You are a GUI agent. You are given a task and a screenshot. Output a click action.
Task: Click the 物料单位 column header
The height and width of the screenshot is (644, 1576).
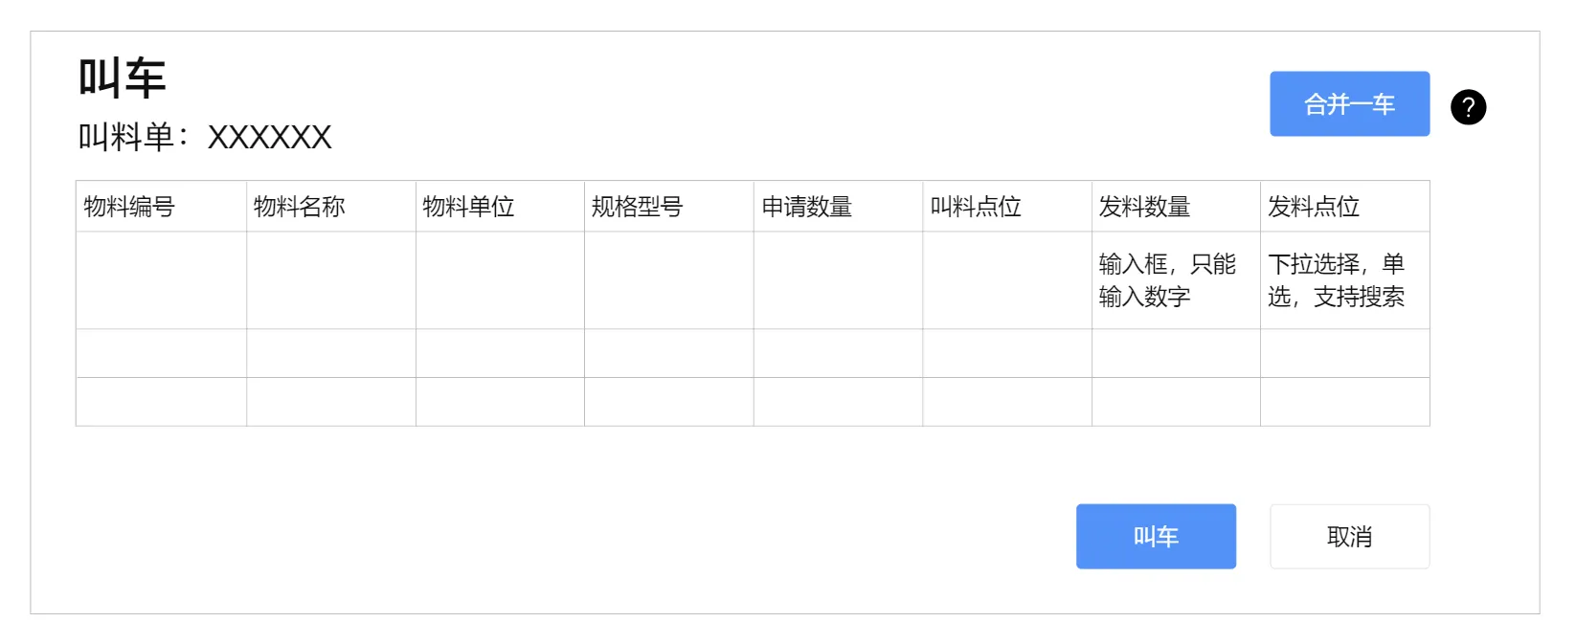point(500,207)
